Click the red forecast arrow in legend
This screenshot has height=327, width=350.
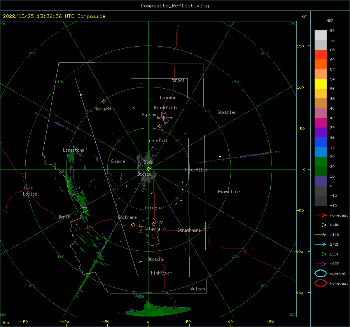pos(320,215)
